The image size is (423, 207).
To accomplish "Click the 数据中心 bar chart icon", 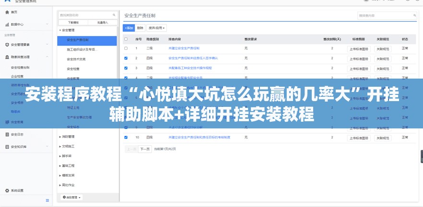I will 7,24.
